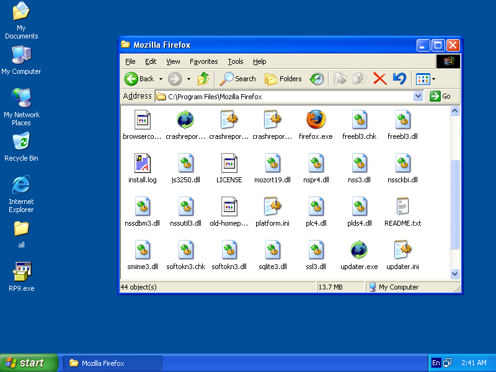Screen dimensions: 496x372
Task: Click the History toolbar icon
Action: (x=317, y=79)
